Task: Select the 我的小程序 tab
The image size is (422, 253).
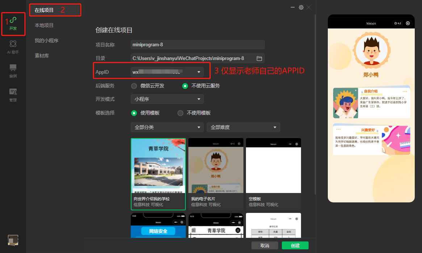Action: coord(47,40)
